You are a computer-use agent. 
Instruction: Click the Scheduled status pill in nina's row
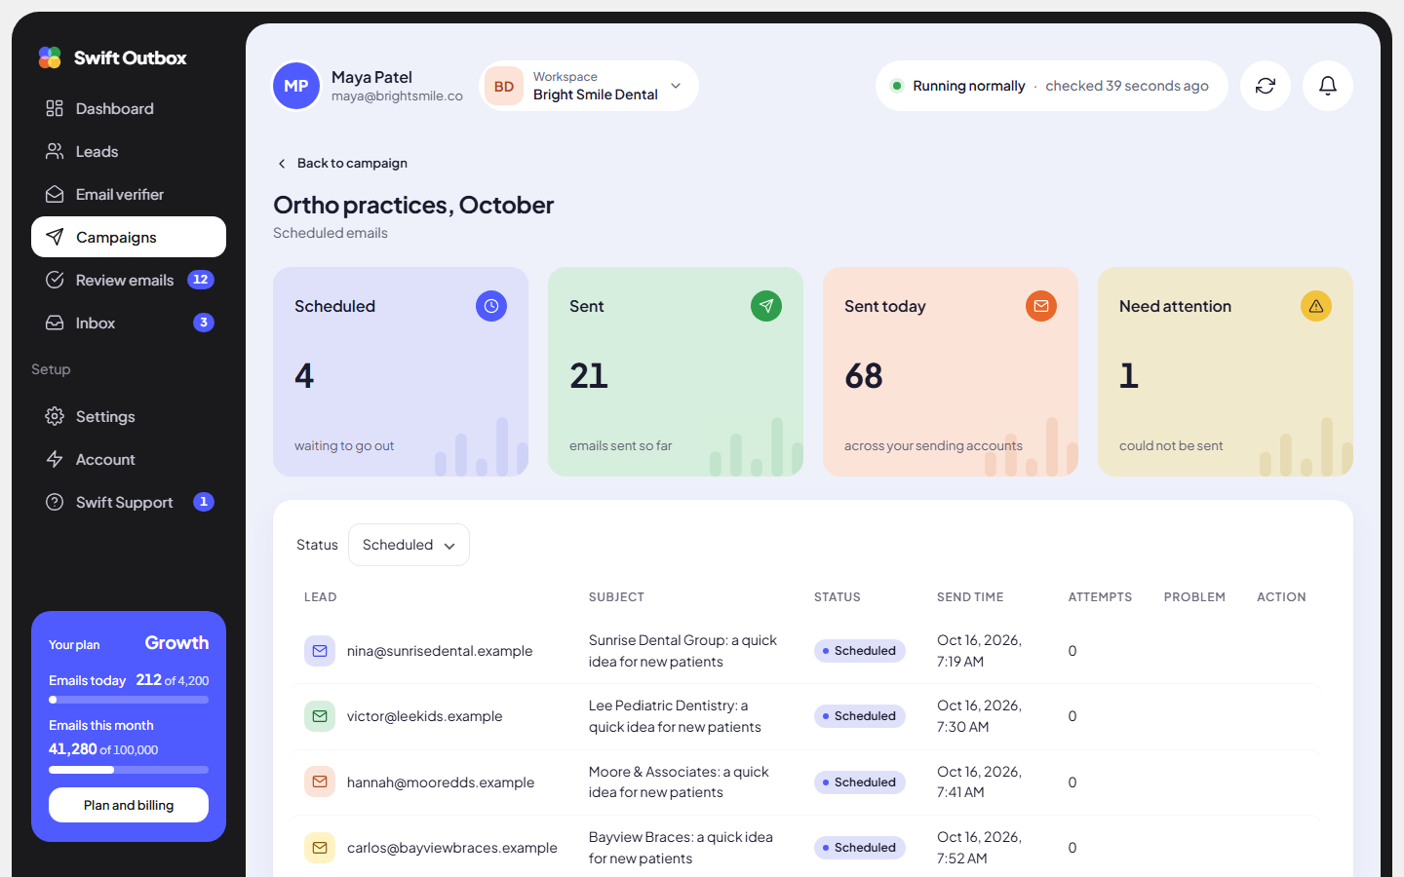click(x=860, y=651)
